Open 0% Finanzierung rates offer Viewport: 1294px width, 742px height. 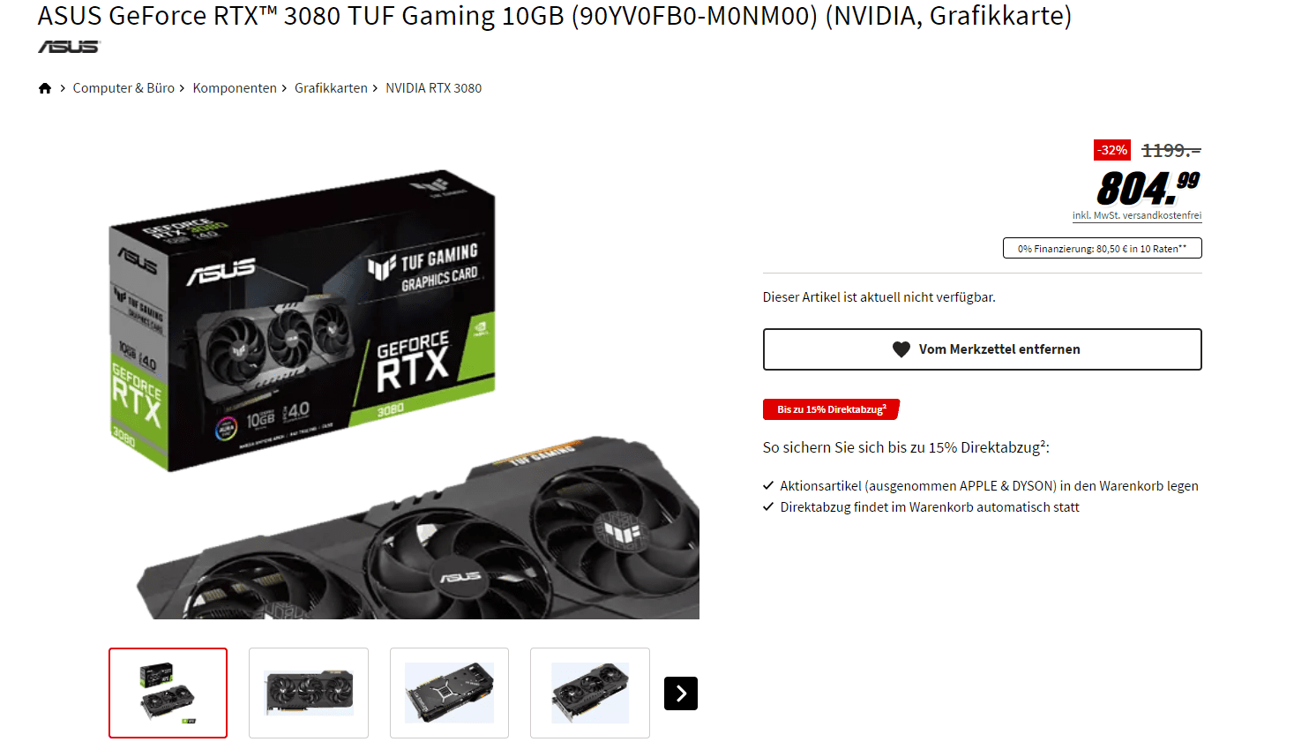pyautogui.click(x=1102, y=248)
